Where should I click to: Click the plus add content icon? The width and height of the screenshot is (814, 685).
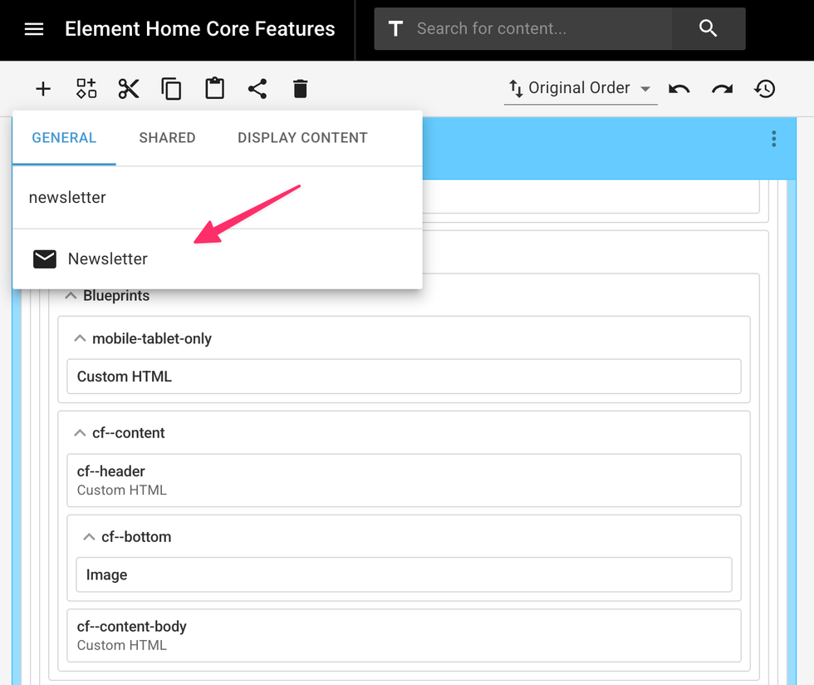pyautogui.click(x=43, y=89)
